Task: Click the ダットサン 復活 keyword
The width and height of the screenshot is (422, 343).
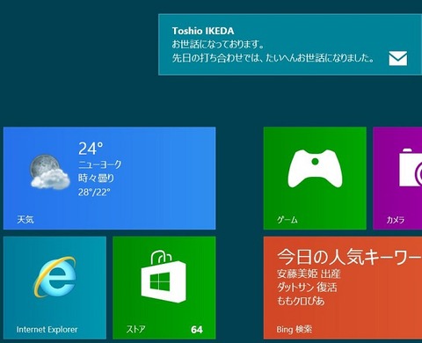Action: point(307,288)
